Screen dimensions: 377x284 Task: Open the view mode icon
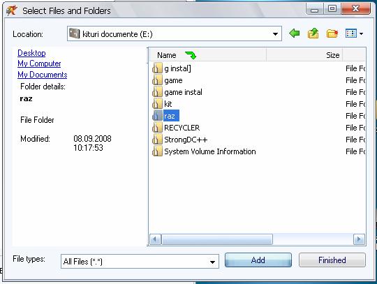(x=350, y=33)
